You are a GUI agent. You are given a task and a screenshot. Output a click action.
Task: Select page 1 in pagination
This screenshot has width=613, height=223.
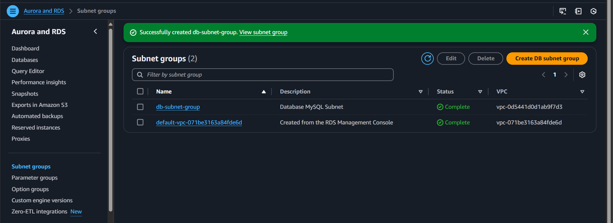[x=555, y=75]
